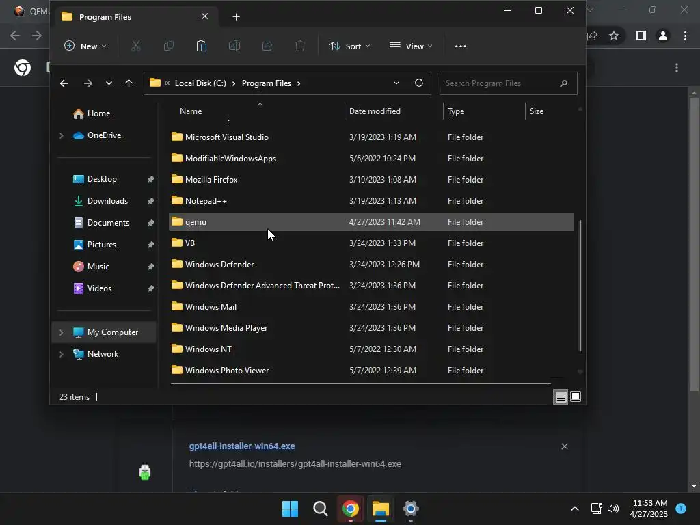Go back using Explorer back arrow
700x525 pixels.
(64, 83)
